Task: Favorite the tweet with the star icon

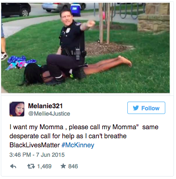Action: 63,166
